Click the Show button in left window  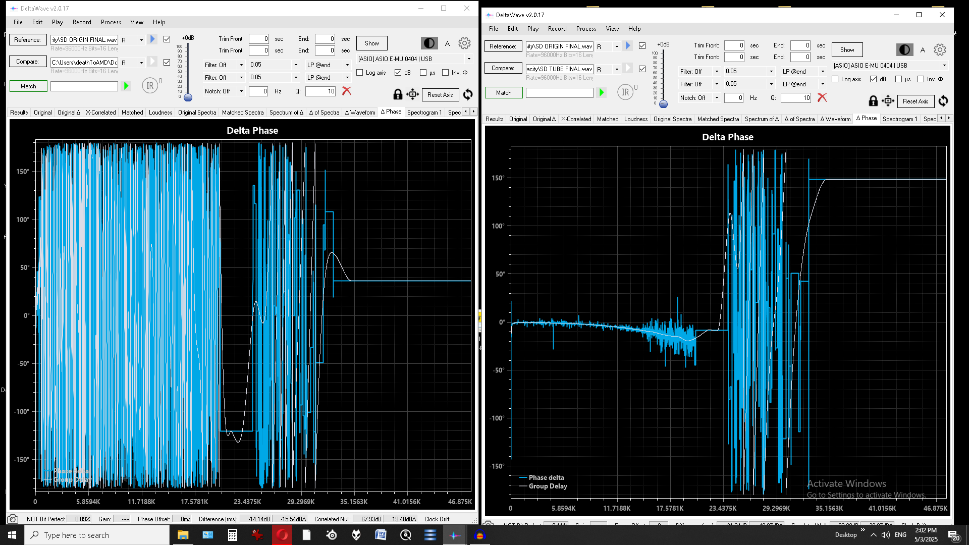pos(372,43)
